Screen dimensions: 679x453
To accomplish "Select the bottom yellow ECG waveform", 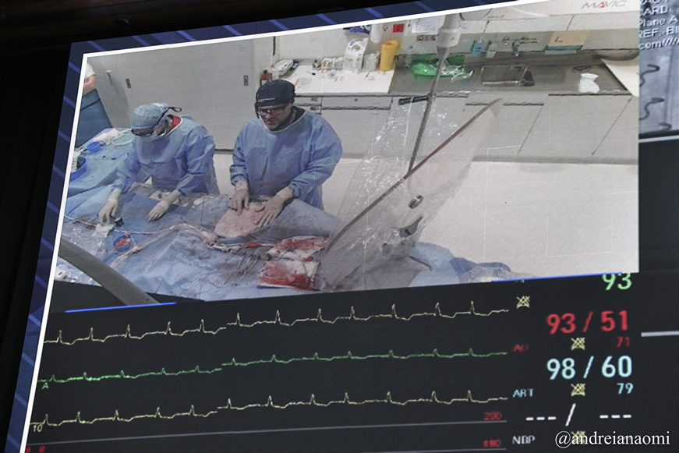I will point(273,405).
